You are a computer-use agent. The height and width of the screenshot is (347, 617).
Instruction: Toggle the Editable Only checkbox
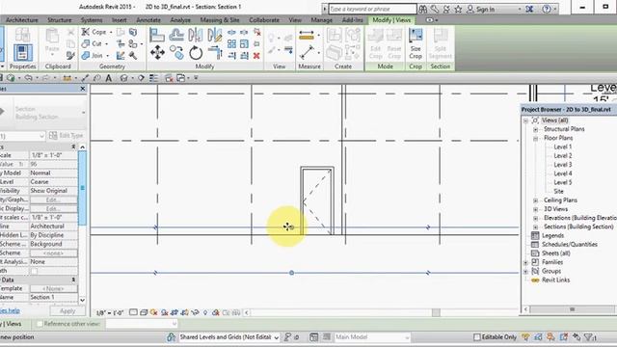[477, 337]
